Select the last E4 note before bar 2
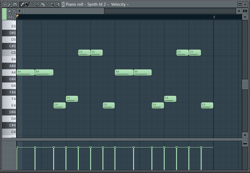Screen dimensions: 250x173 207,105
